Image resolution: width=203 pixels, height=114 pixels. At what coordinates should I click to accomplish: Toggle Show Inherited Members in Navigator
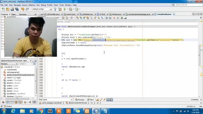coord(3,102)
